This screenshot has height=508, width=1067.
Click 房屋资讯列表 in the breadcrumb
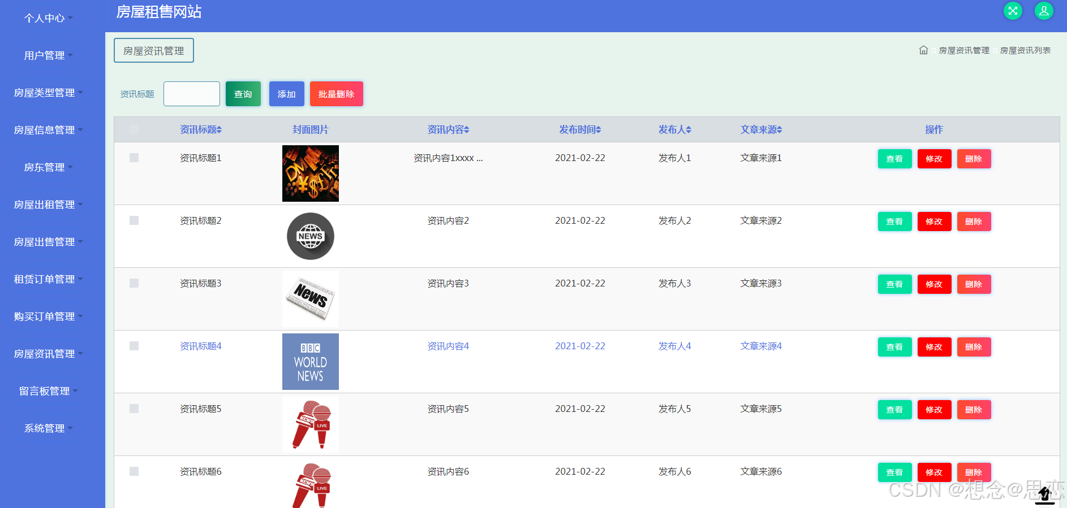pos(1025,50)
